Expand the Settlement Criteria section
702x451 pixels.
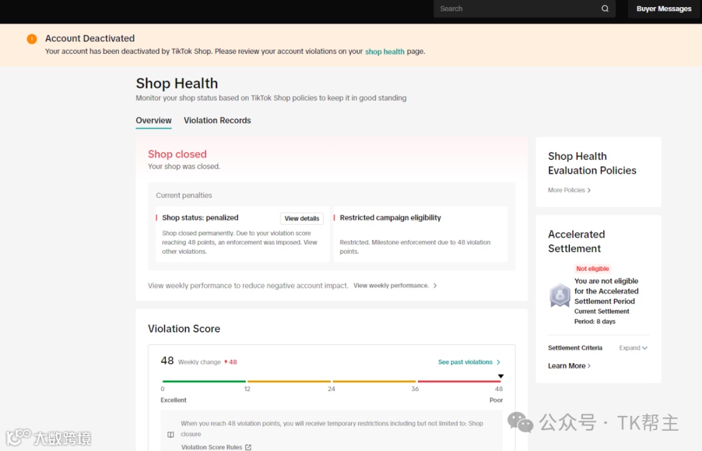tap(633, 348)
